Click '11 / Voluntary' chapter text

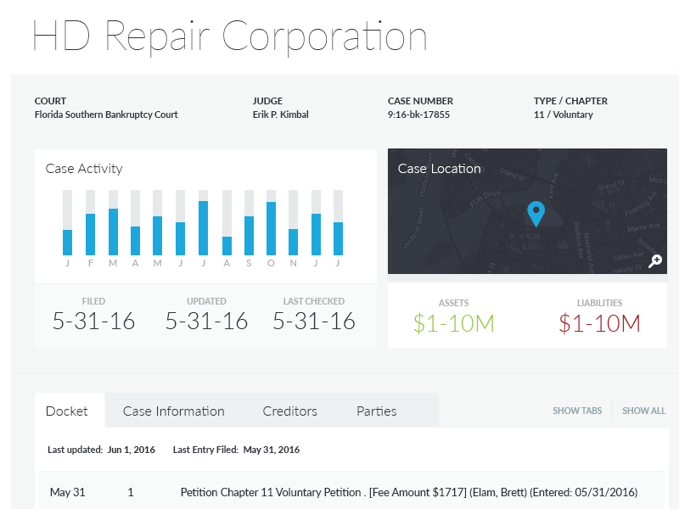[x=564, y=115]
